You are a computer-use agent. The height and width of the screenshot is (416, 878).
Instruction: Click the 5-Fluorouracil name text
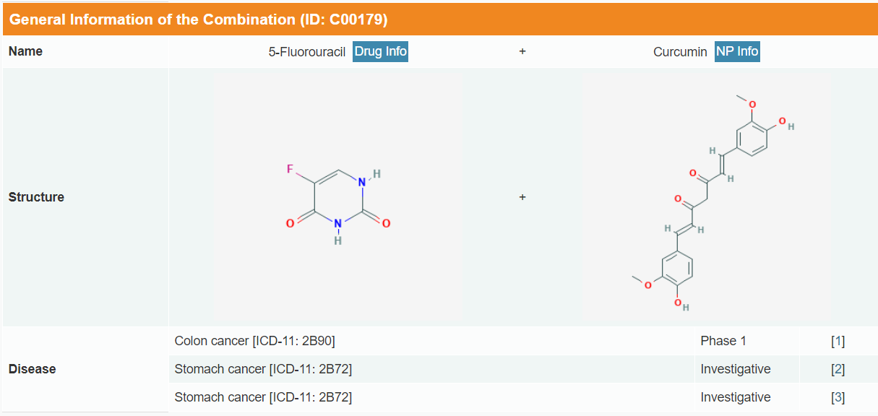click(x=307, y=52)
